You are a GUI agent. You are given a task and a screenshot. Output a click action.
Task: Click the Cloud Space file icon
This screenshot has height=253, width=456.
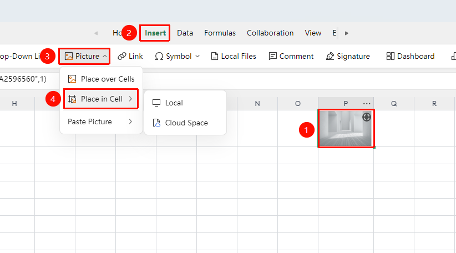(x=156, y=123)
